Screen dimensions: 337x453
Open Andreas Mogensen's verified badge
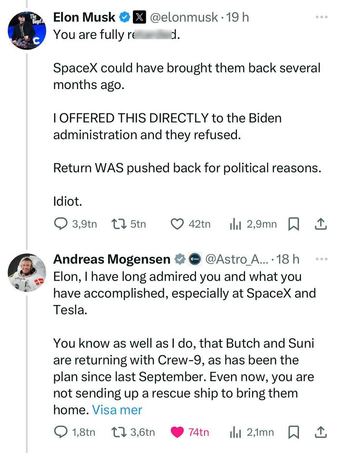click(x=179, y=259)
